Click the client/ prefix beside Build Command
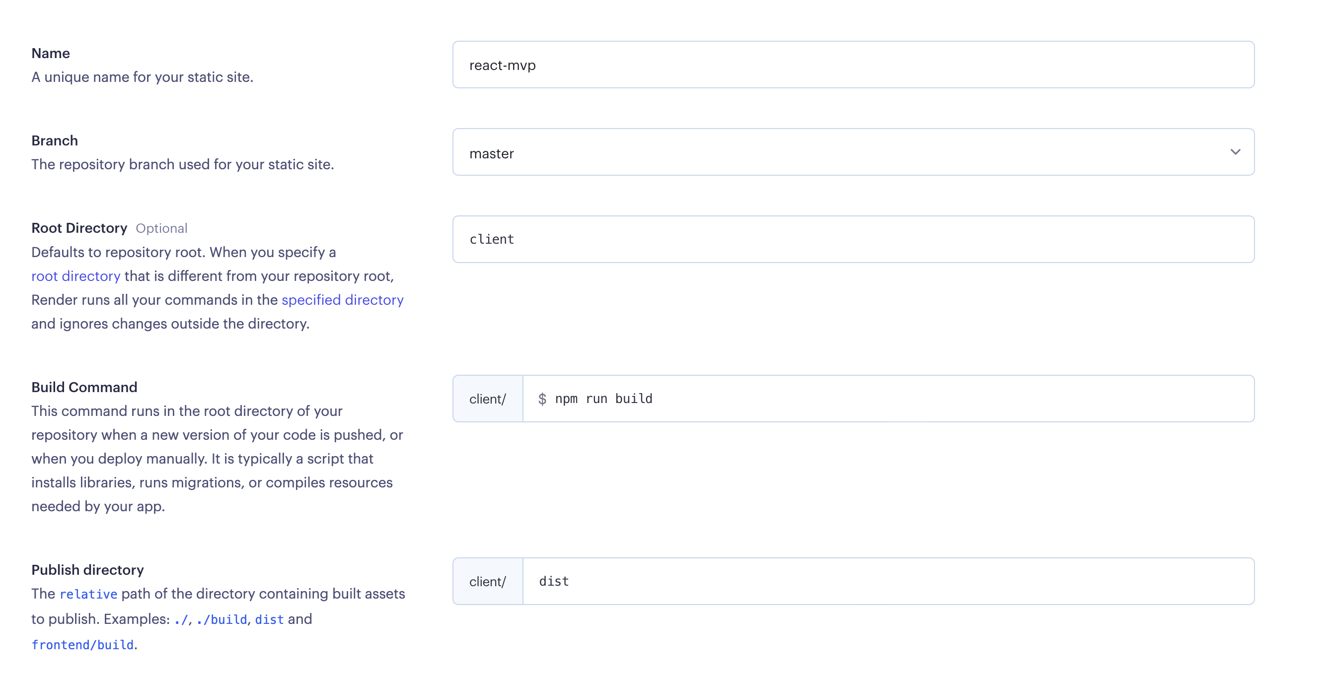This screenshot has height=676, width=1331. [x=487, y=399]
